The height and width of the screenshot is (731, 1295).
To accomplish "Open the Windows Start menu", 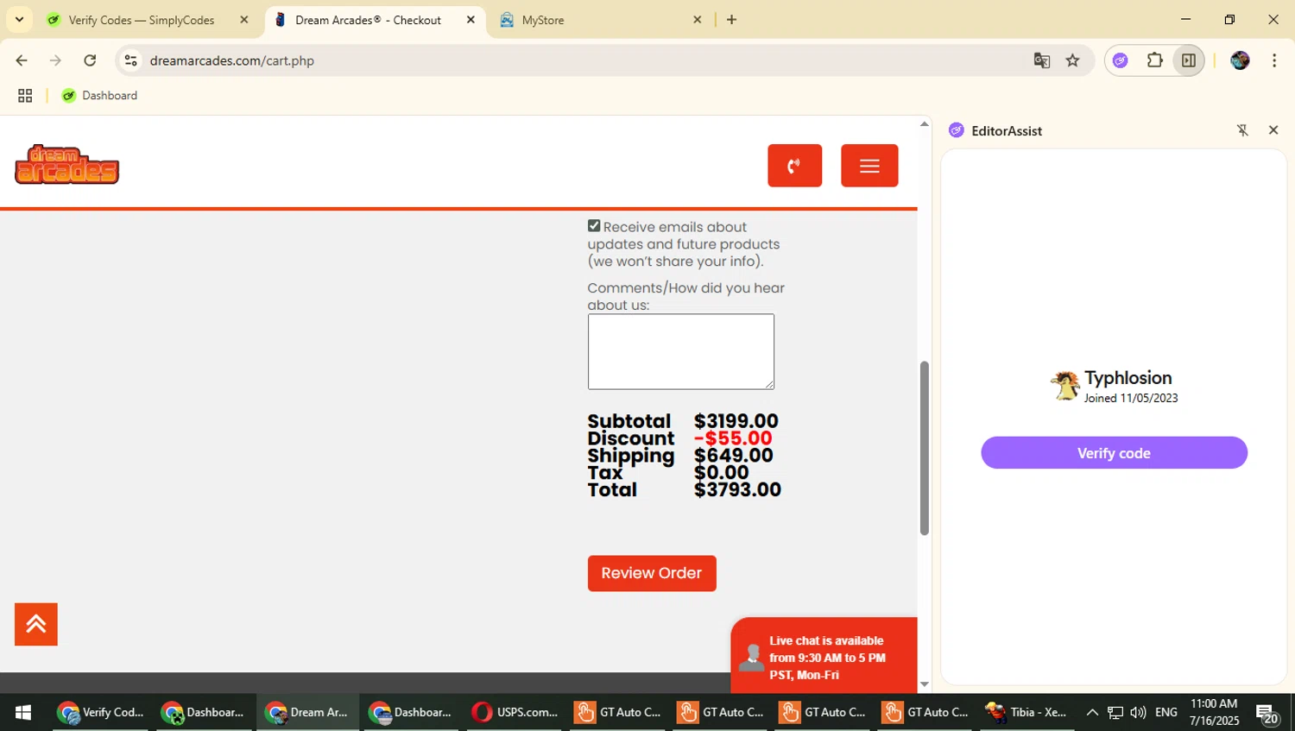I will click(23, 712).
